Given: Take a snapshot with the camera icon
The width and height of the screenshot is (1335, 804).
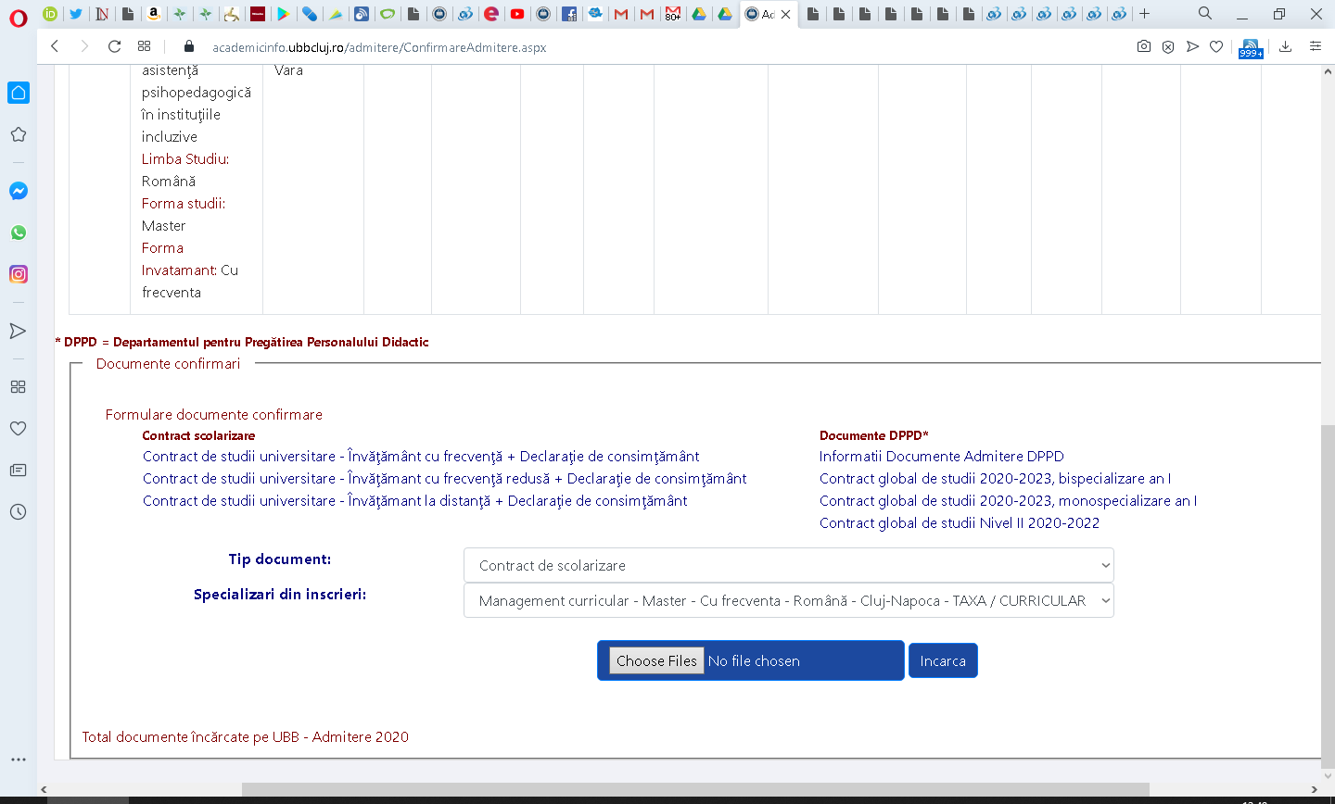Looking at the screenshot, I should point(1144,46).
